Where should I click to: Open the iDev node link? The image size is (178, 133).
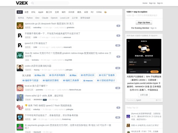coord(37,18)
